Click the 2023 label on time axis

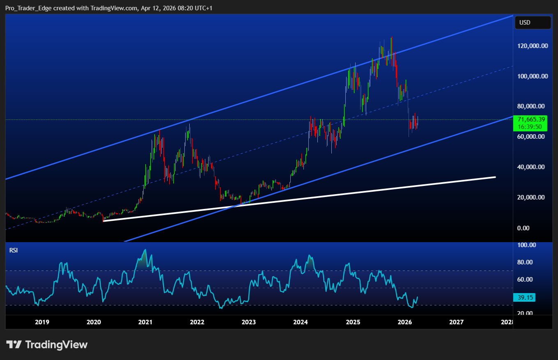click(249, 322)
